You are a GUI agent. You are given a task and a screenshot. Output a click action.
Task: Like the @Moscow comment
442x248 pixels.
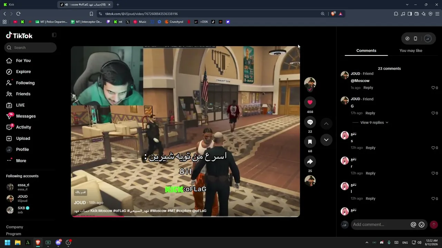[x=433, y=88]
